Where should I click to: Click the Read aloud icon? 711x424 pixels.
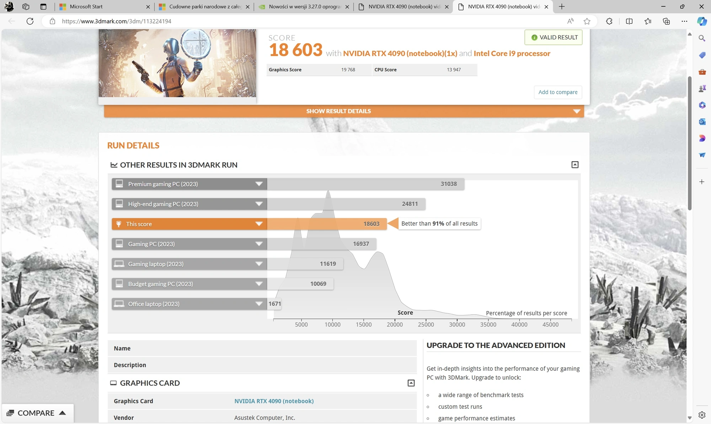click(x=571, y=21)
